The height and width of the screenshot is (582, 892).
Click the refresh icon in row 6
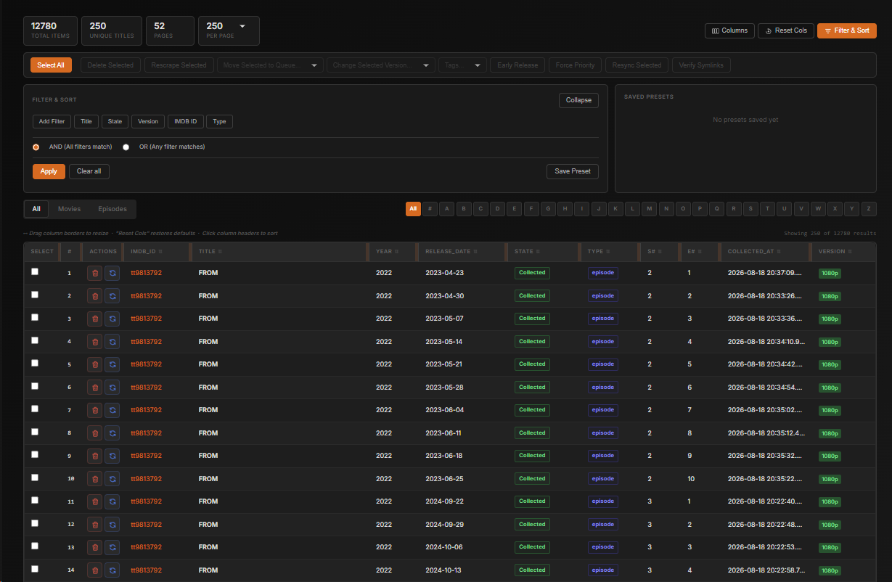112,388
